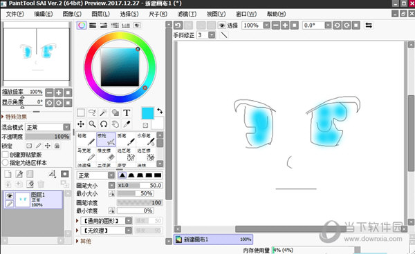Enable 创建剪贴蒙版 checkbox
Screen dimensions: 415x254
tap(5, 155)
